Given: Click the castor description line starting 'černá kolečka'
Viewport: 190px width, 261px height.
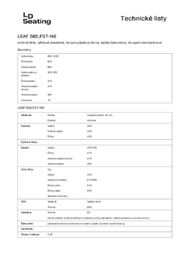Looking at the screenshot, I should point(99,218).
